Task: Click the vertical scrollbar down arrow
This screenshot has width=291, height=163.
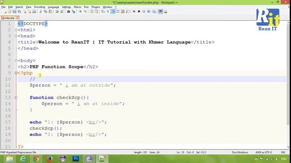Action: click(288, 147)
